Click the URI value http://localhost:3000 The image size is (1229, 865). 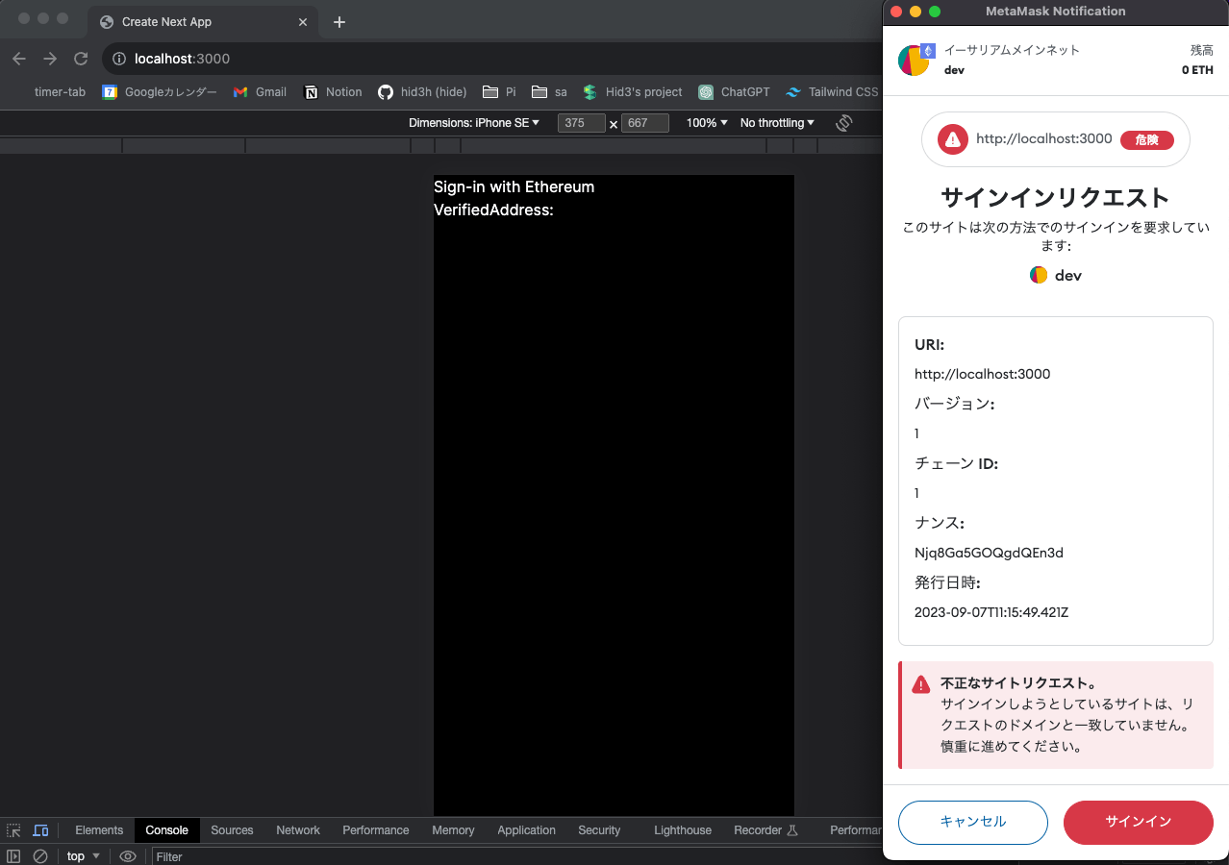[x=983, y=374]
